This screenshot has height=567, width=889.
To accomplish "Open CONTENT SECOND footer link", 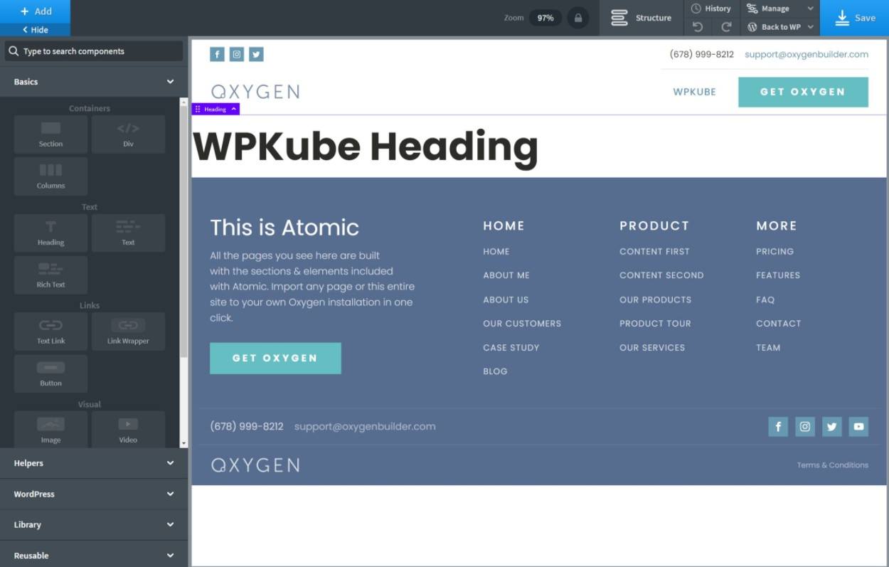I will (x=661, y=275).
